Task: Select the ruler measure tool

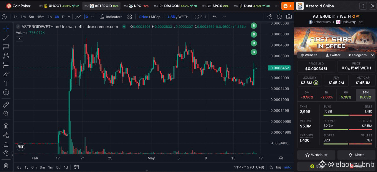Action: [6, 104]
